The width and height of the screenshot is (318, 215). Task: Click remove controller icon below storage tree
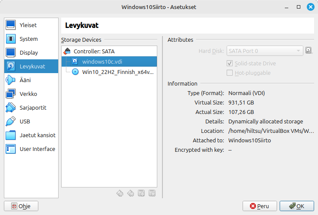coord(131,193)
